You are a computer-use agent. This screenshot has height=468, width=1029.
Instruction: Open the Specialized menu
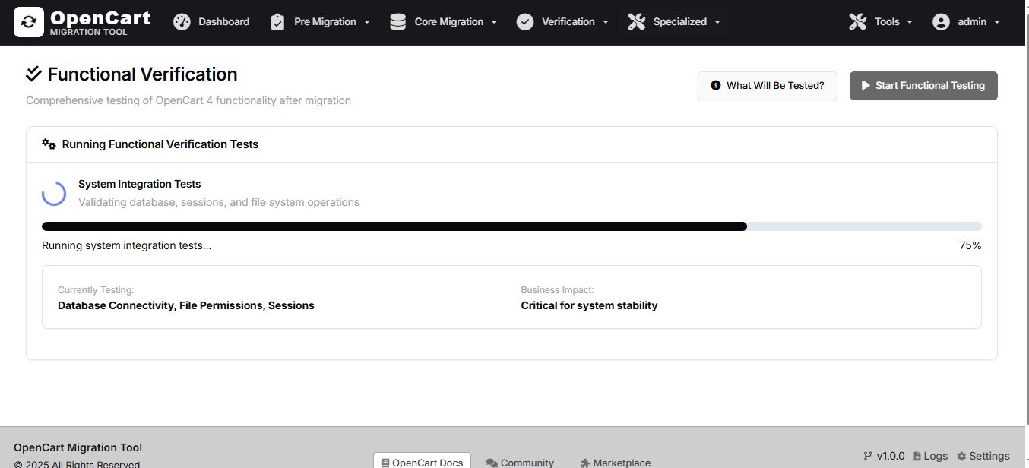(x=679, y=22)
